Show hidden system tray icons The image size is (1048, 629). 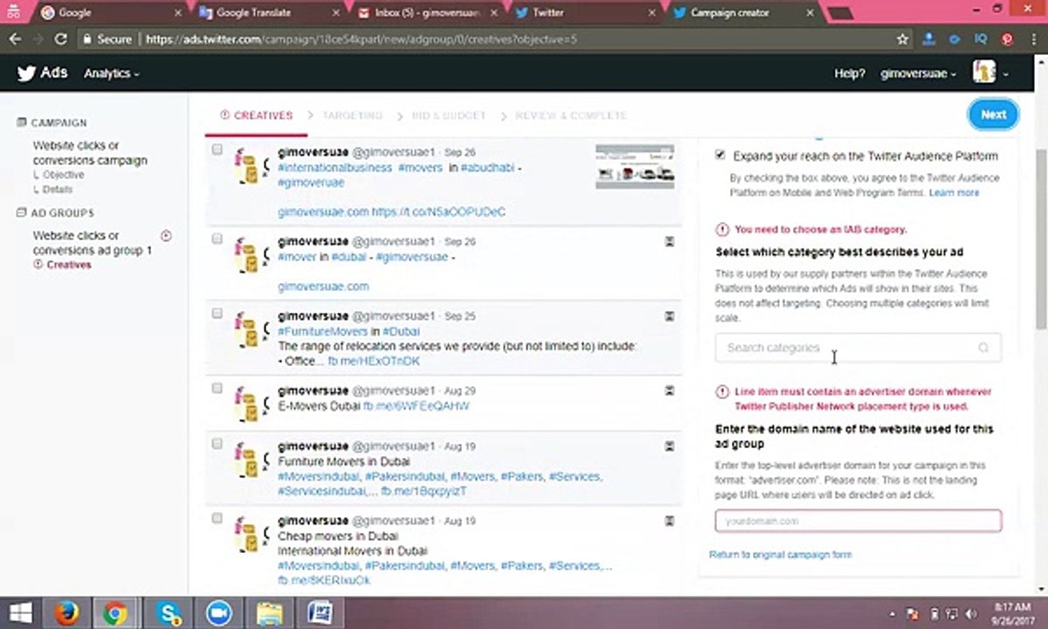(x=890, y=614)
